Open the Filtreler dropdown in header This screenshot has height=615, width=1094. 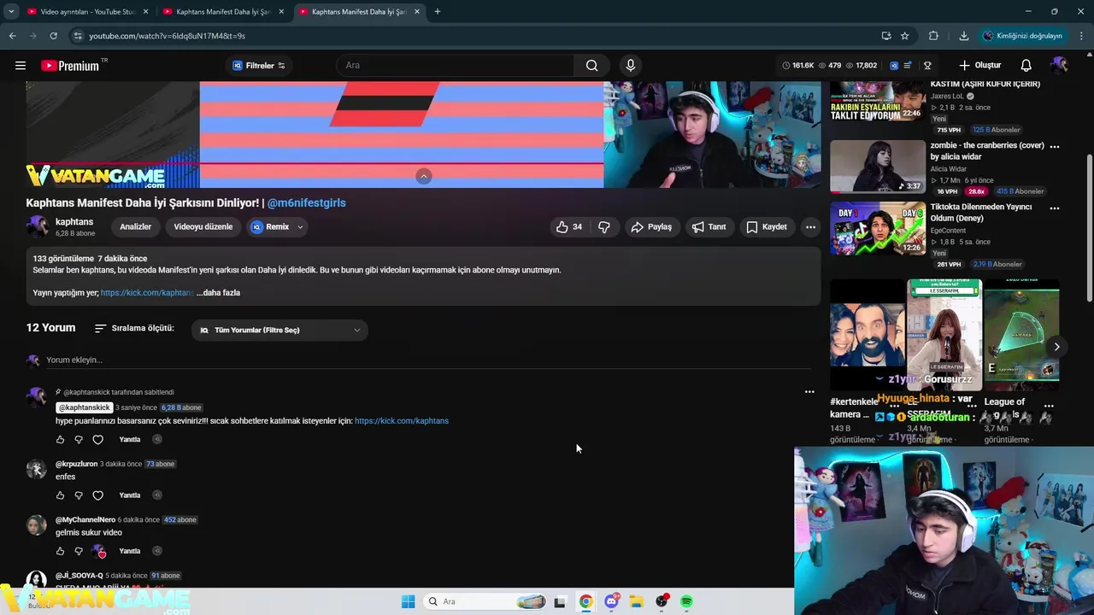point(258,66)
